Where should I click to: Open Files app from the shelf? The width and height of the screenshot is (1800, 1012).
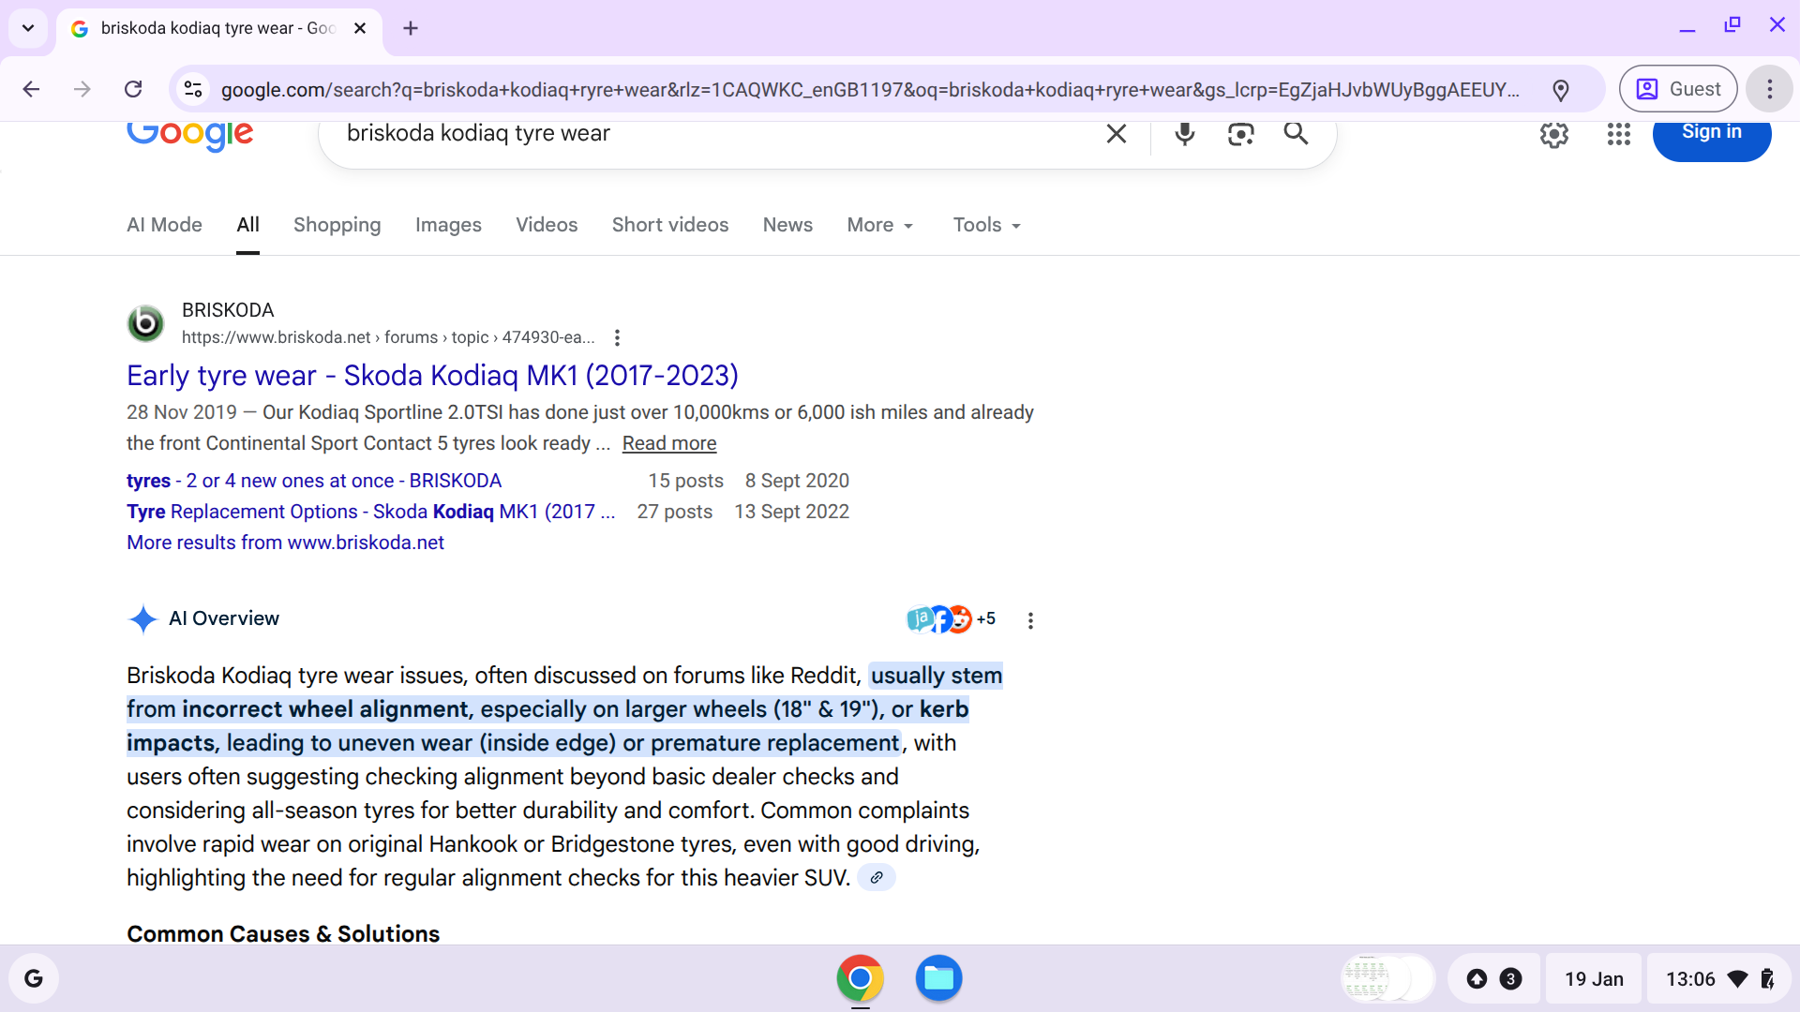(937, 978)
